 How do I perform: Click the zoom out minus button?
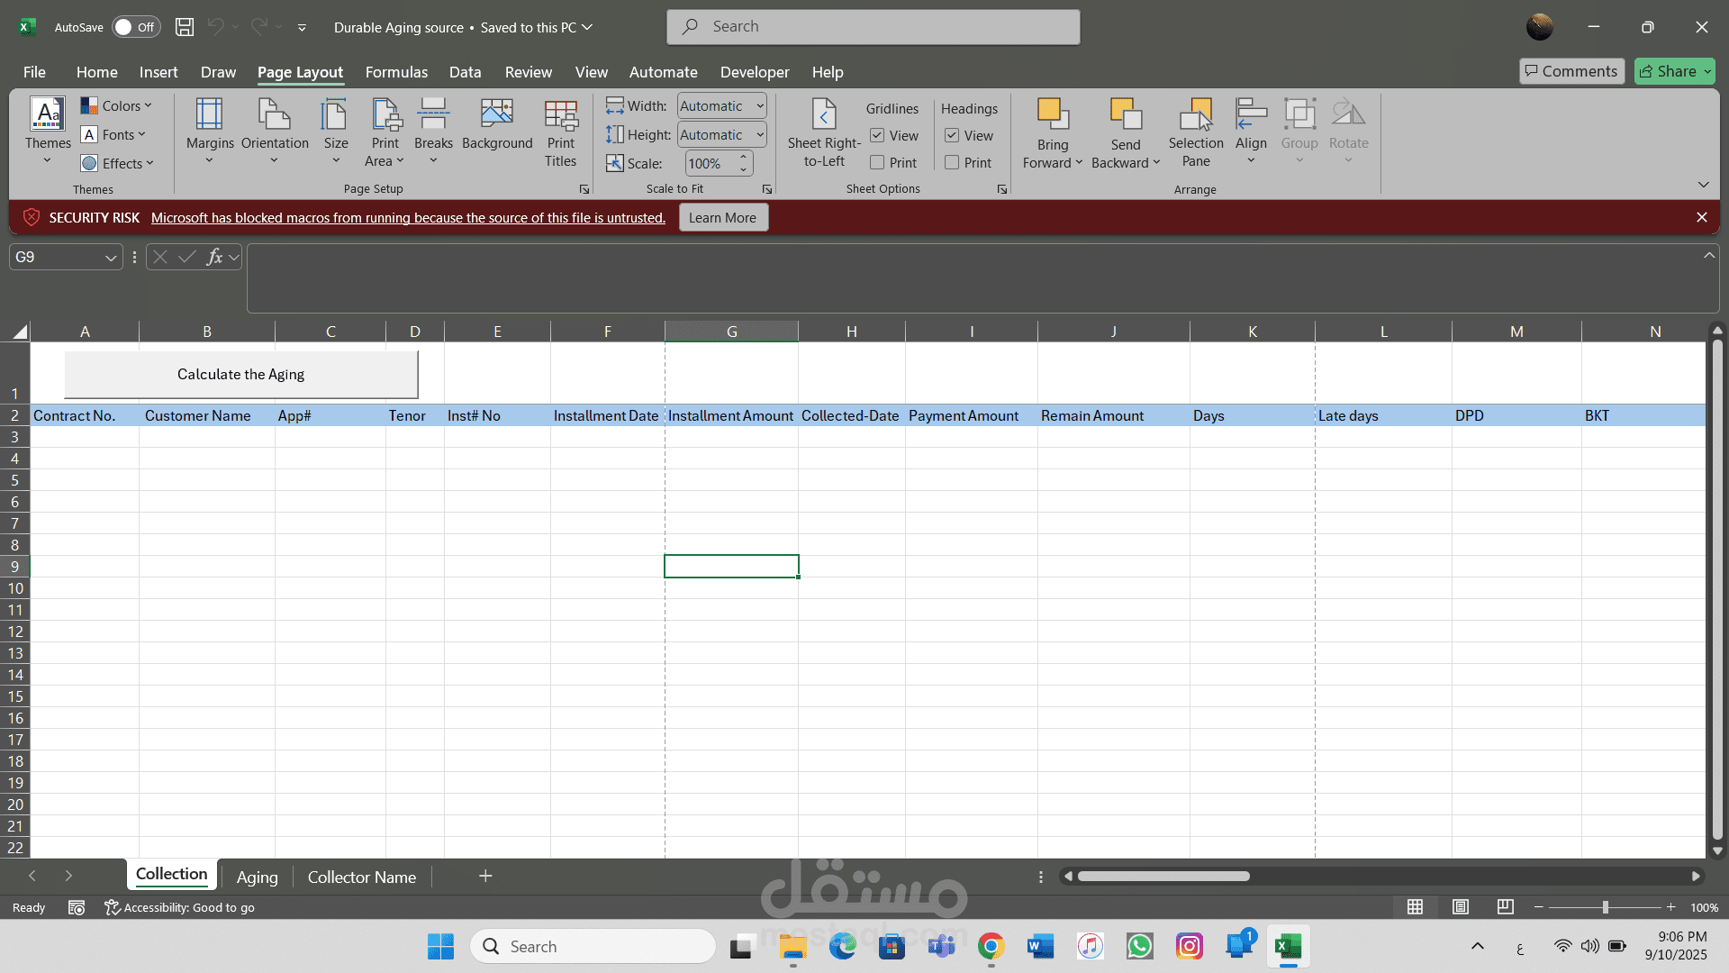[1539, 907]
